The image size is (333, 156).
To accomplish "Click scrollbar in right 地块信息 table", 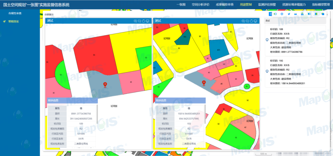I will 205,114.
